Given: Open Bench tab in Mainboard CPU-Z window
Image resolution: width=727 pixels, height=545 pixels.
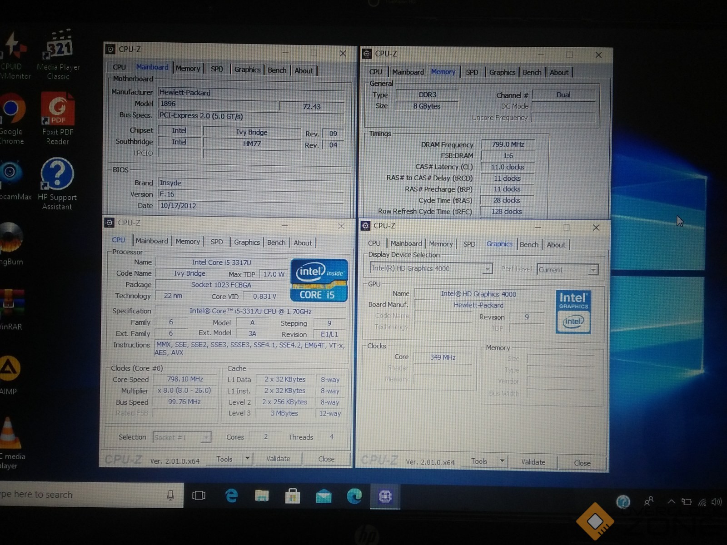Looking at the screenshot, I should click(x=277, y=70).
